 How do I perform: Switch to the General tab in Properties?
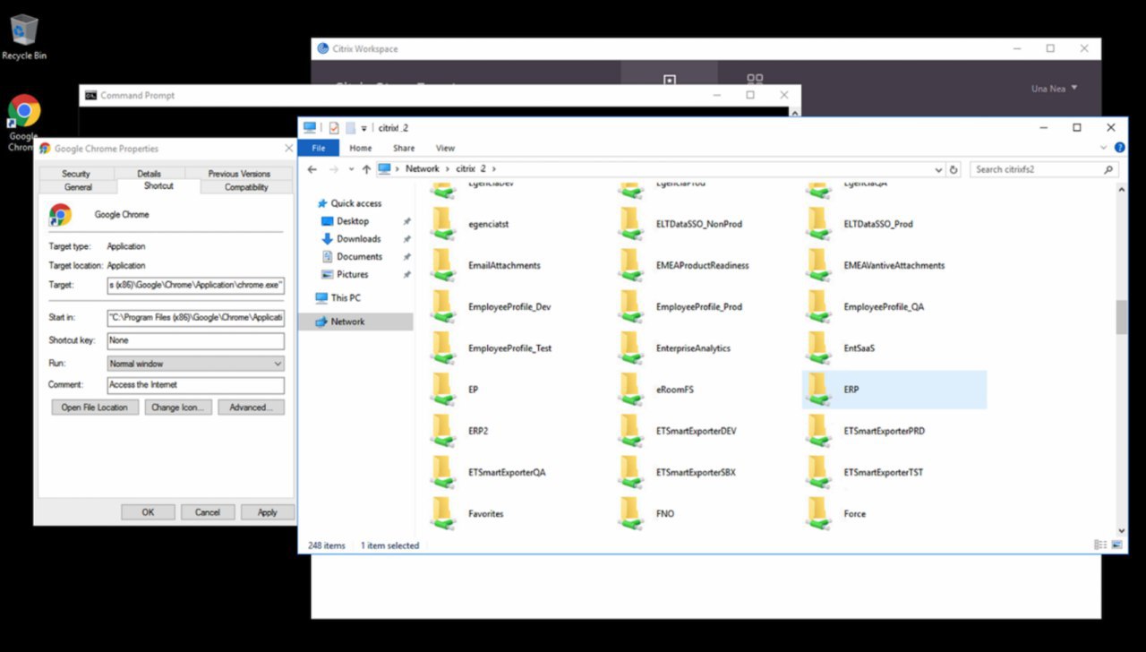click(x=79, y=187)
